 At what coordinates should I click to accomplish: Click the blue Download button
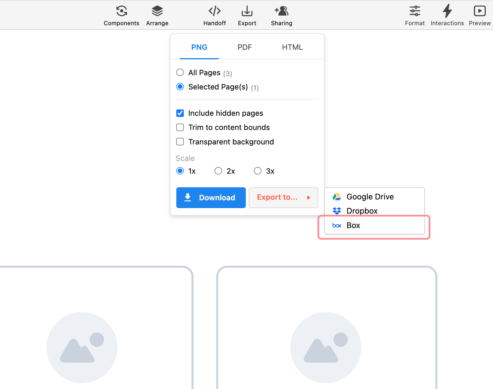click(211, 197)
